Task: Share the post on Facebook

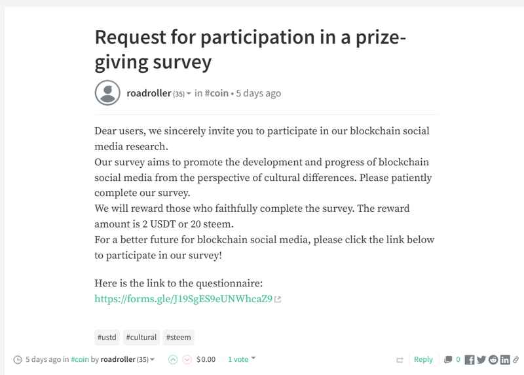Action: [470, 359]
